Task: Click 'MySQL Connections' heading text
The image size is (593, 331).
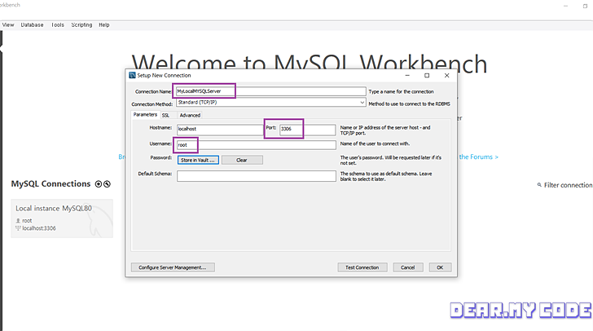Action: 51,184
